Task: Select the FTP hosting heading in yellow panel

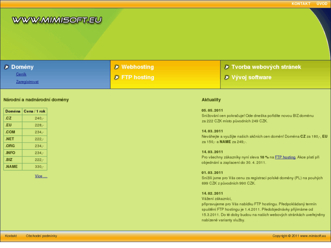Action: [x=137, y=77]
